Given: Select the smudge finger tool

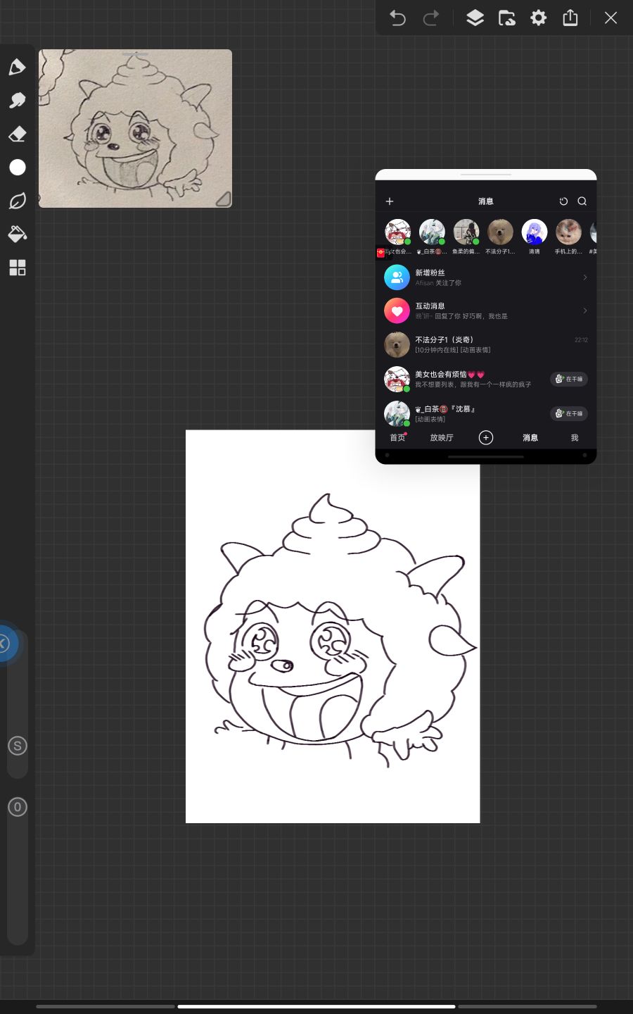Looking at the screenshot, I should (x=18, y=101).
